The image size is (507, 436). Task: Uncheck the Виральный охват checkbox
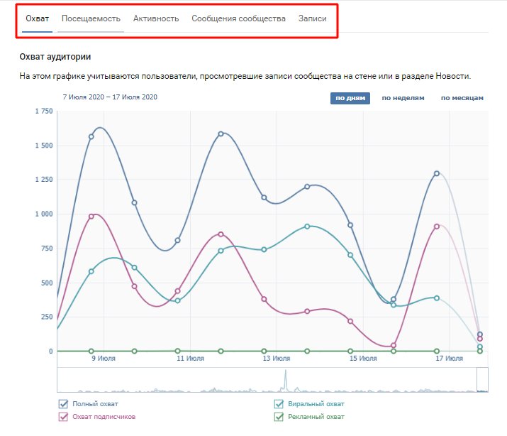pos(279,404)
